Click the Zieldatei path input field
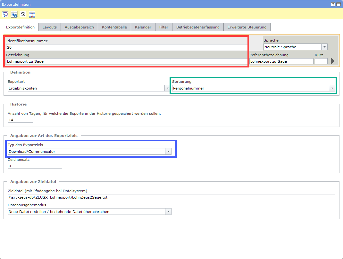Screen dimensions: 343x259 [171, 197]
